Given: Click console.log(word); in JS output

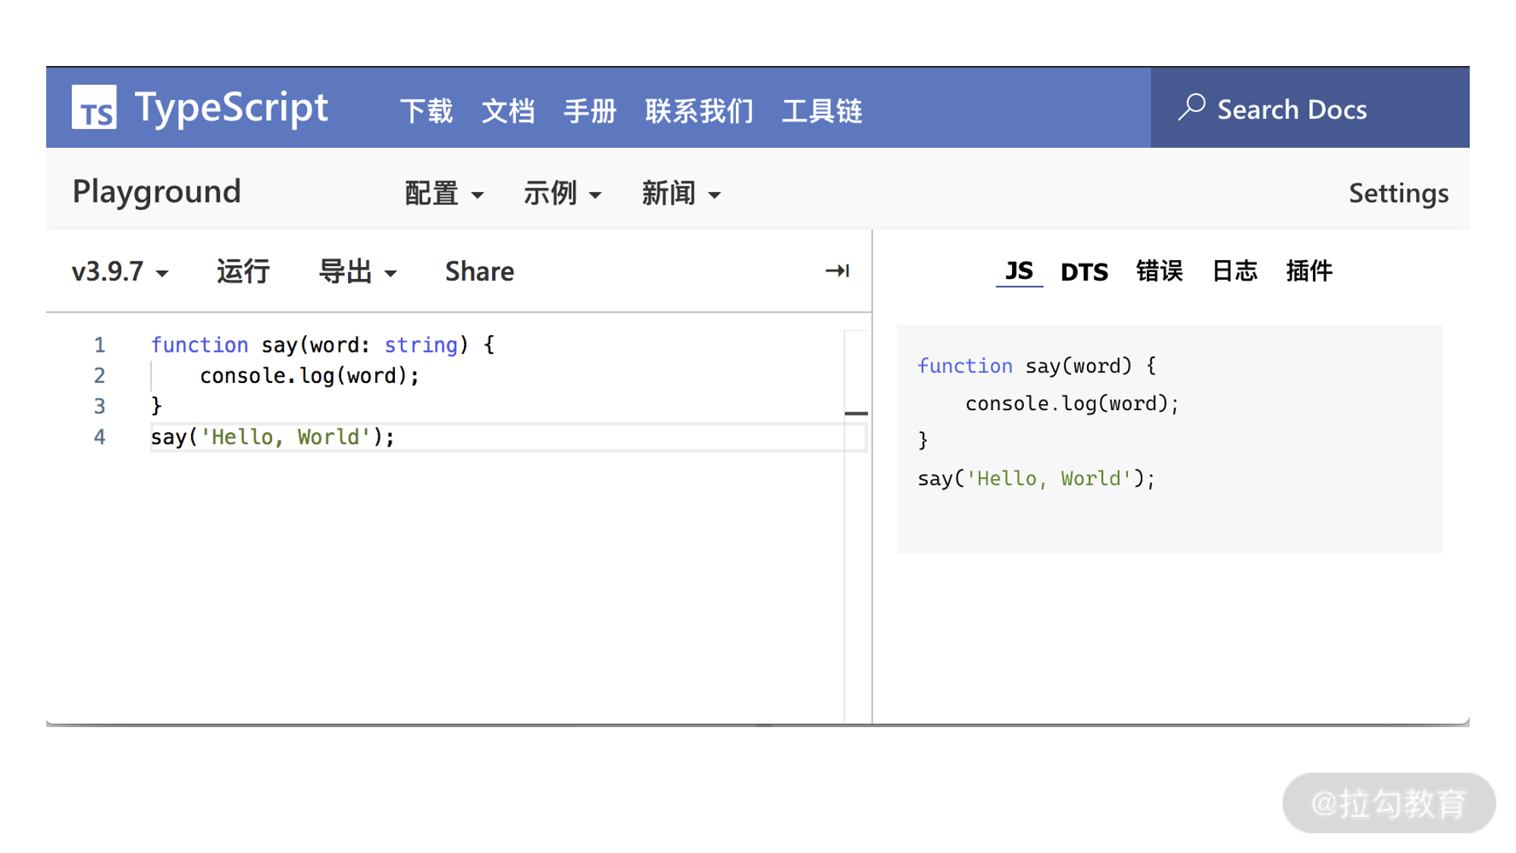Looking at the screenshot, I should pyautogui.click(x=1072, y=403).
